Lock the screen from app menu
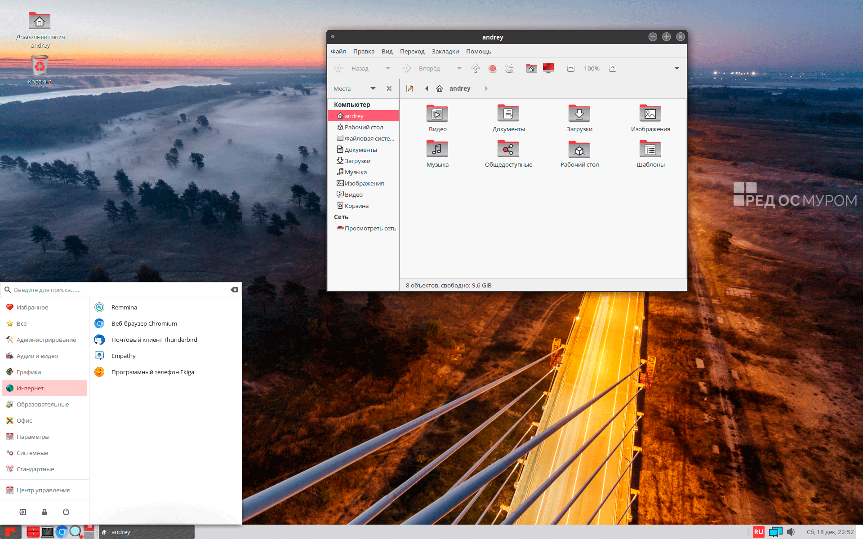863x539 pixels. 44,512
